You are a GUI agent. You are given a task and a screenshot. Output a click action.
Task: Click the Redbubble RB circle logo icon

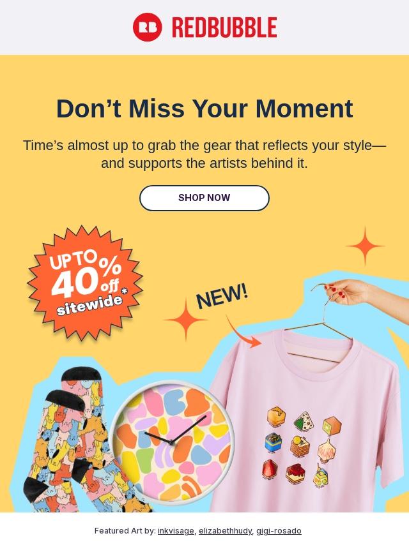click(147, 27)
